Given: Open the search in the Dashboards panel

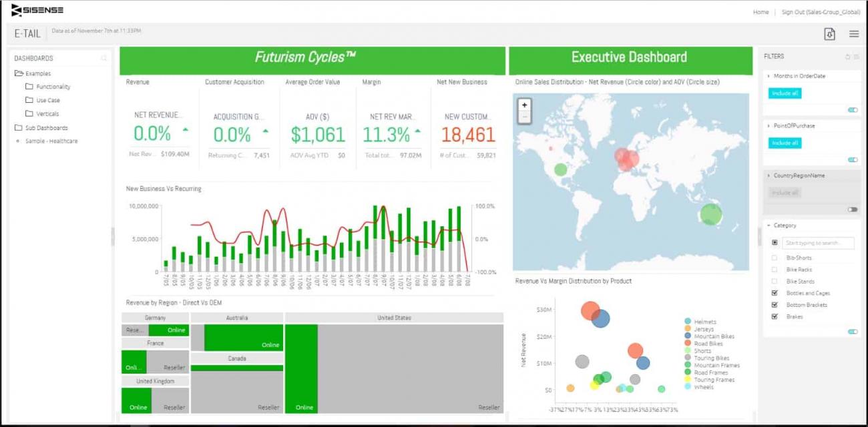Looking at the screenshot, I should pyautogui.click(x=103, y=59).
